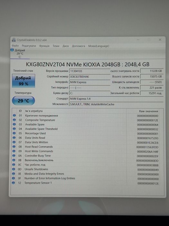169x226 pixels.
Task: Select the Percentage Used attribute name
Action: click(x=35, y=133)
